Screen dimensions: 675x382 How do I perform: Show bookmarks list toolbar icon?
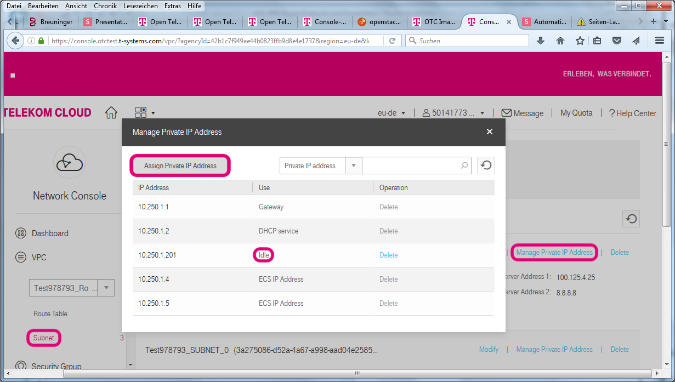(598, 41)
